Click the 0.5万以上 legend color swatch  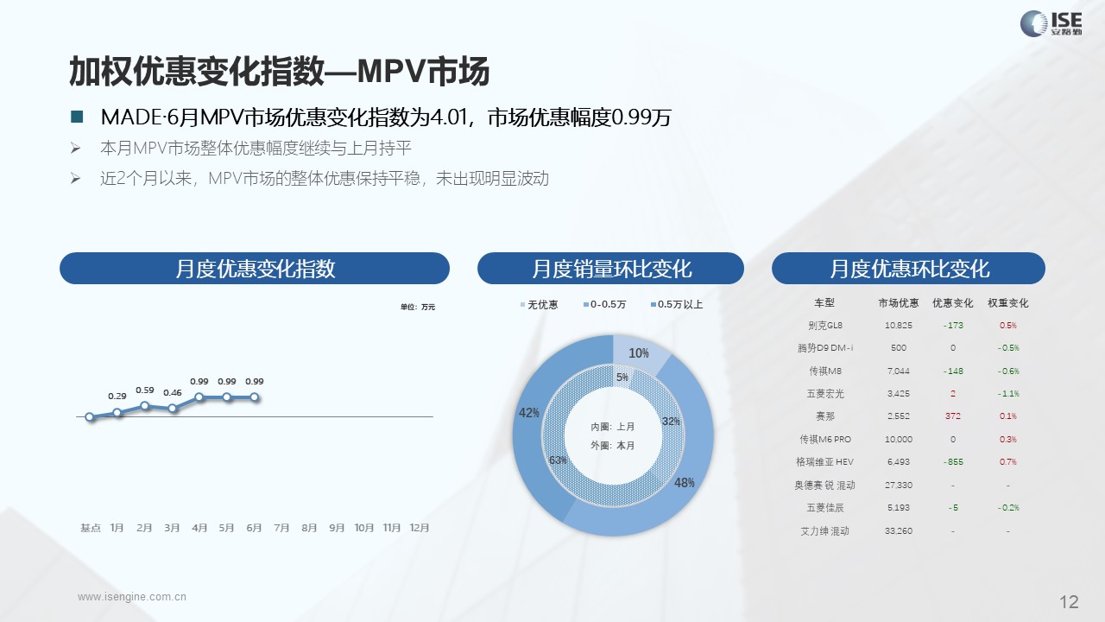pos(652,305)
